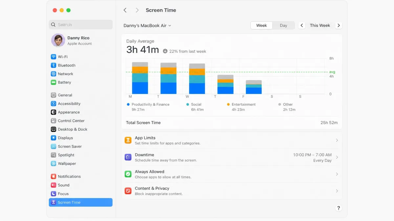This screenshot has height=221, width=394.
Task: Click the Wi-Fi icon in sidebar
Action: [x=54, y=57]
